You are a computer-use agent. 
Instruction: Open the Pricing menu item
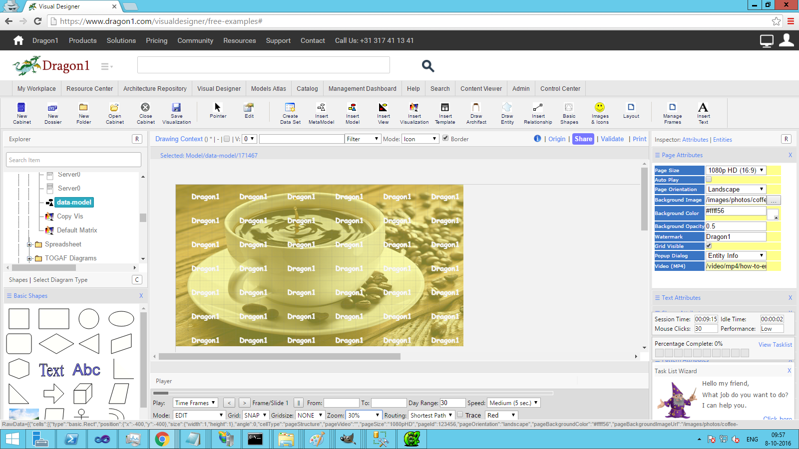[156, 40]
